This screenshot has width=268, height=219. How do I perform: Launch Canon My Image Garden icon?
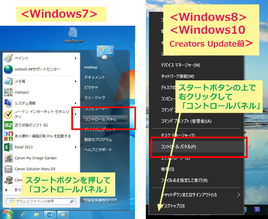click(8, 158)
